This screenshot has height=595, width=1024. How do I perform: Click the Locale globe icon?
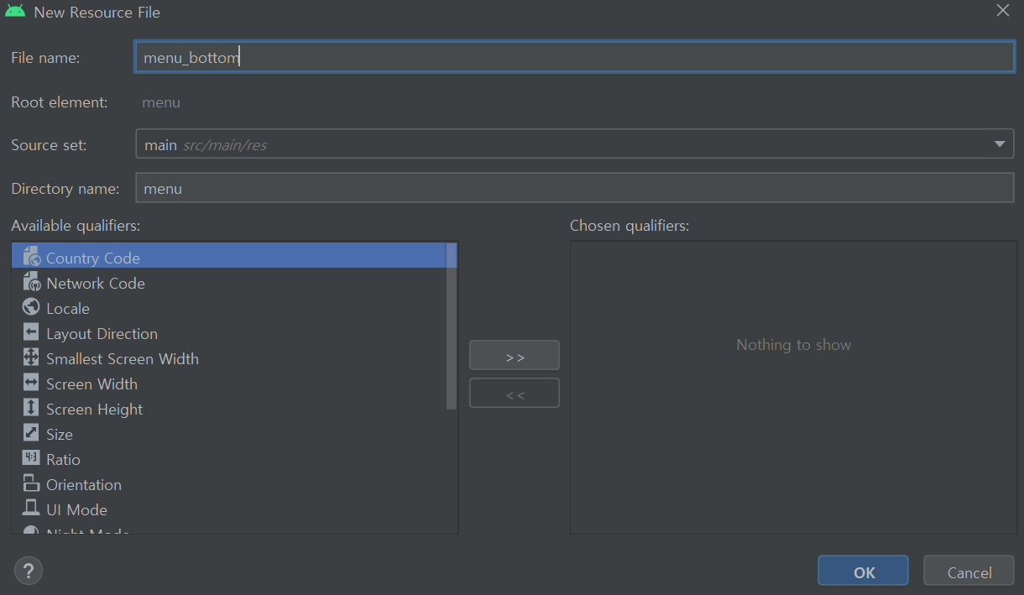tap(31, 307)
